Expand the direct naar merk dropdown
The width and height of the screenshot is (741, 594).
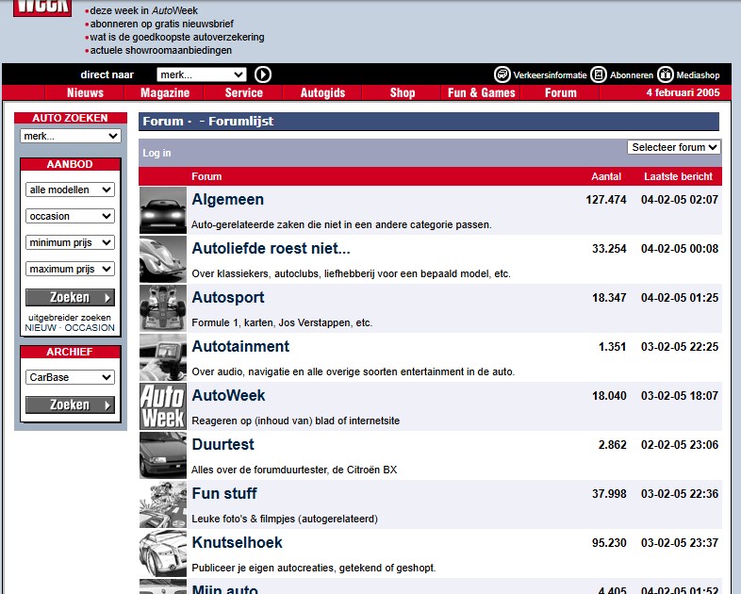click(x=202, y=74)
